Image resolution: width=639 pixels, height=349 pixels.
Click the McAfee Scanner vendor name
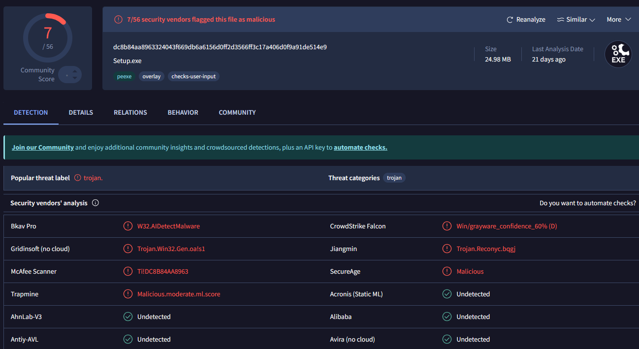point(33,271)
